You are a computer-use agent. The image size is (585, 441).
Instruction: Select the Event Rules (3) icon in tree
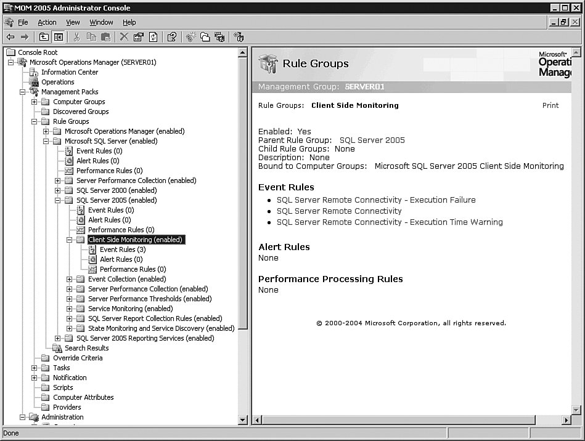(92, 249)
